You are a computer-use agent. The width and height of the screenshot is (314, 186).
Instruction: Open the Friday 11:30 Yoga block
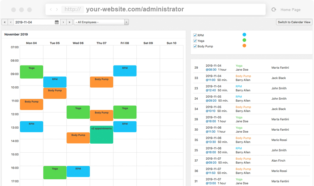(125, 112)
